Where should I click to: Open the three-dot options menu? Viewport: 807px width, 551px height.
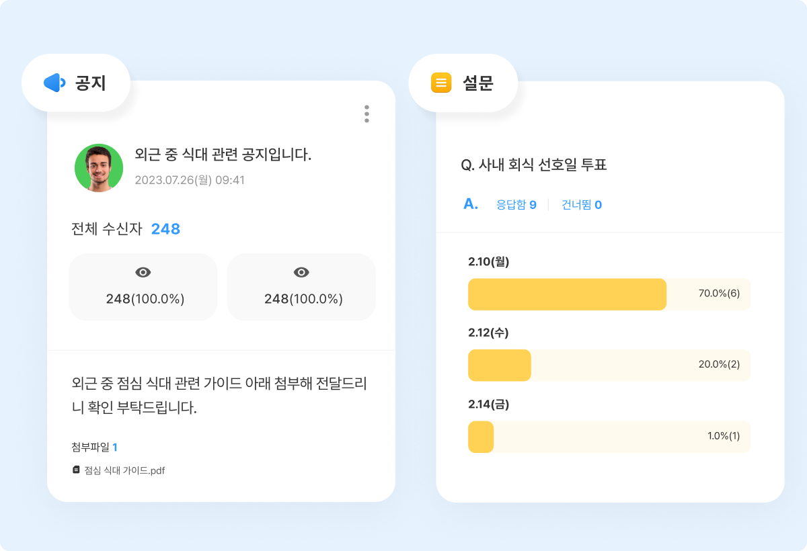point(367,114)
